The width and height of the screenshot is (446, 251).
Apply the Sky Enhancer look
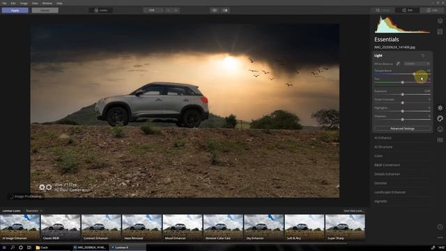(x=264, y=228)
